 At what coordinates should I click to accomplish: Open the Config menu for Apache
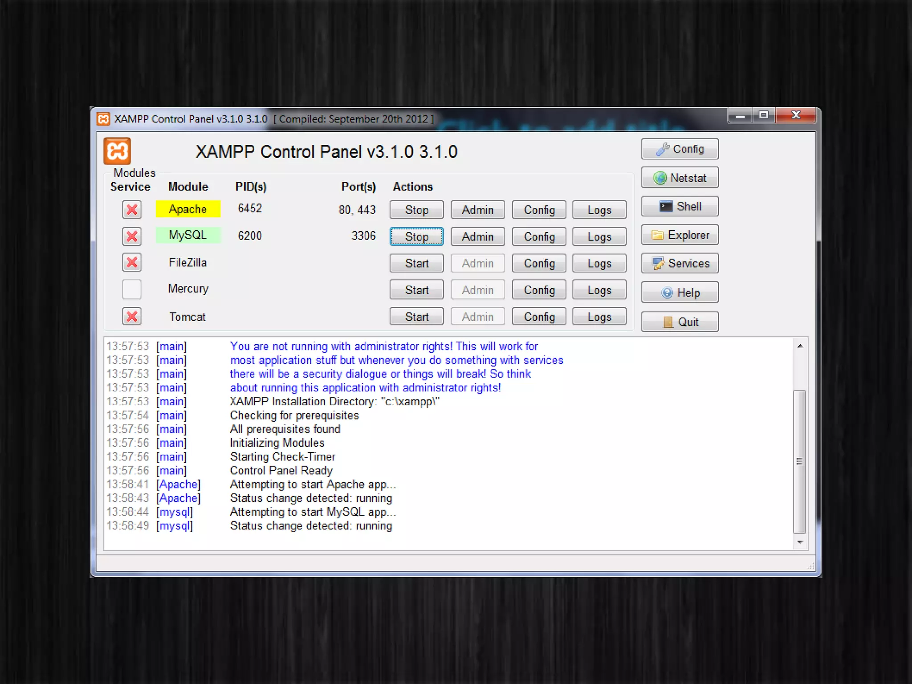[x=539, y=210]
